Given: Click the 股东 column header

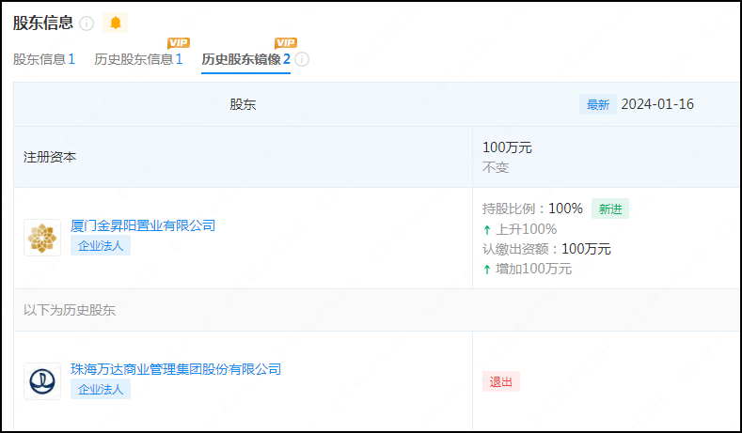Looking at the screenshot, I should point(243,104).
